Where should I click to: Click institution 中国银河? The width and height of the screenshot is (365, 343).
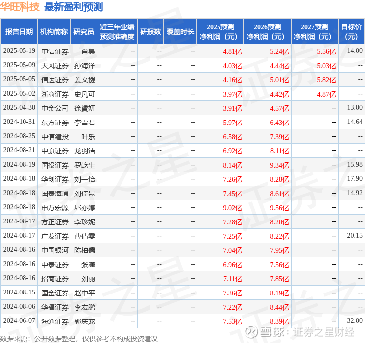55,250
